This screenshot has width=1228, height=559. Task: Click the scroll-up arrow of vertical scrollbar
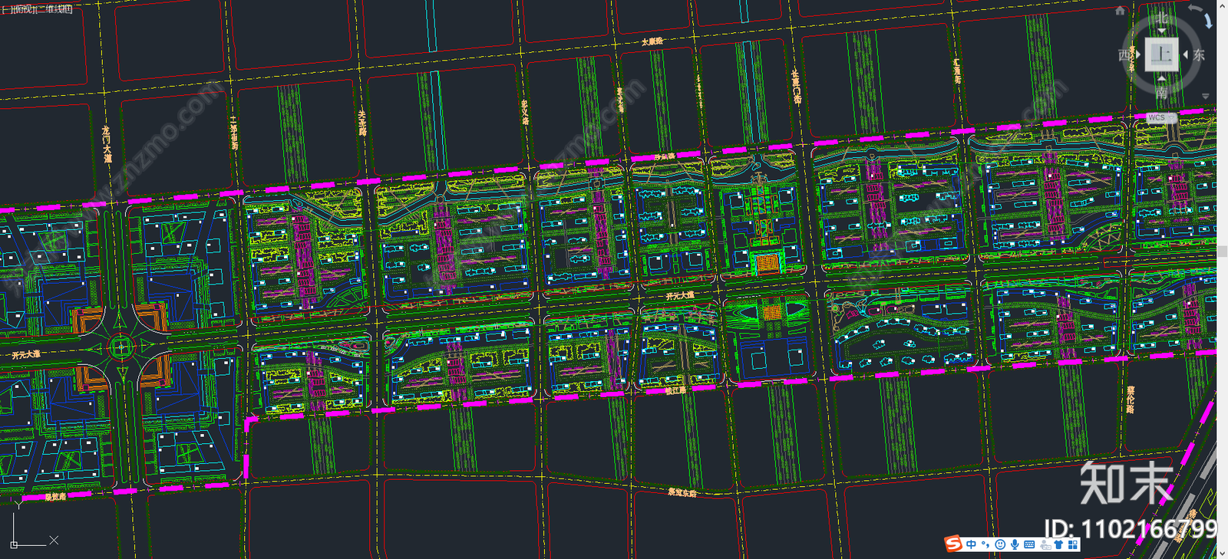(x=1223, y=5)
